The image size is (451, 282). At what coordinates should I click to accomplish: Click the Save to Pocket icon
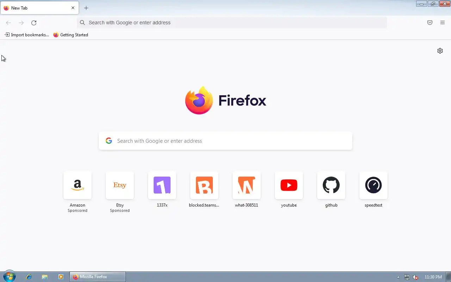click(x=430, y=23)
